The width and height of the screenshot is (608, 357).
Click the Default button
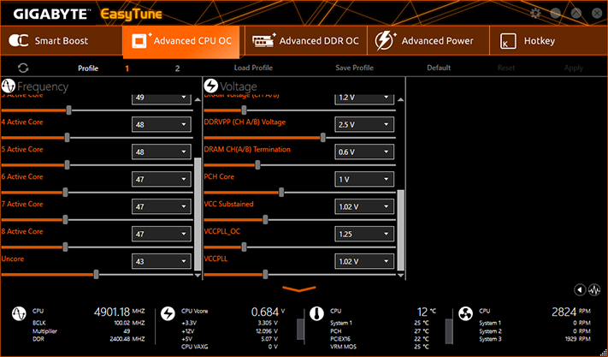439,68
